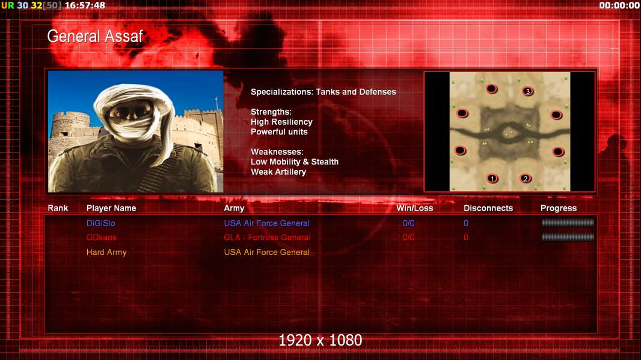The width and height of the screenshot is (641, 360).
Task: Click DiGiSlo's loading progress bar
Action: 567,223
